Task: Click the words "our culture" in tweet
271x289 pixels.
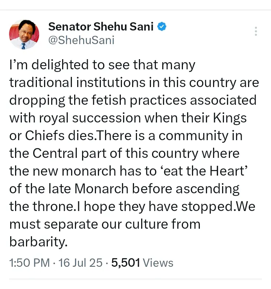Action: tap(134, 224)
